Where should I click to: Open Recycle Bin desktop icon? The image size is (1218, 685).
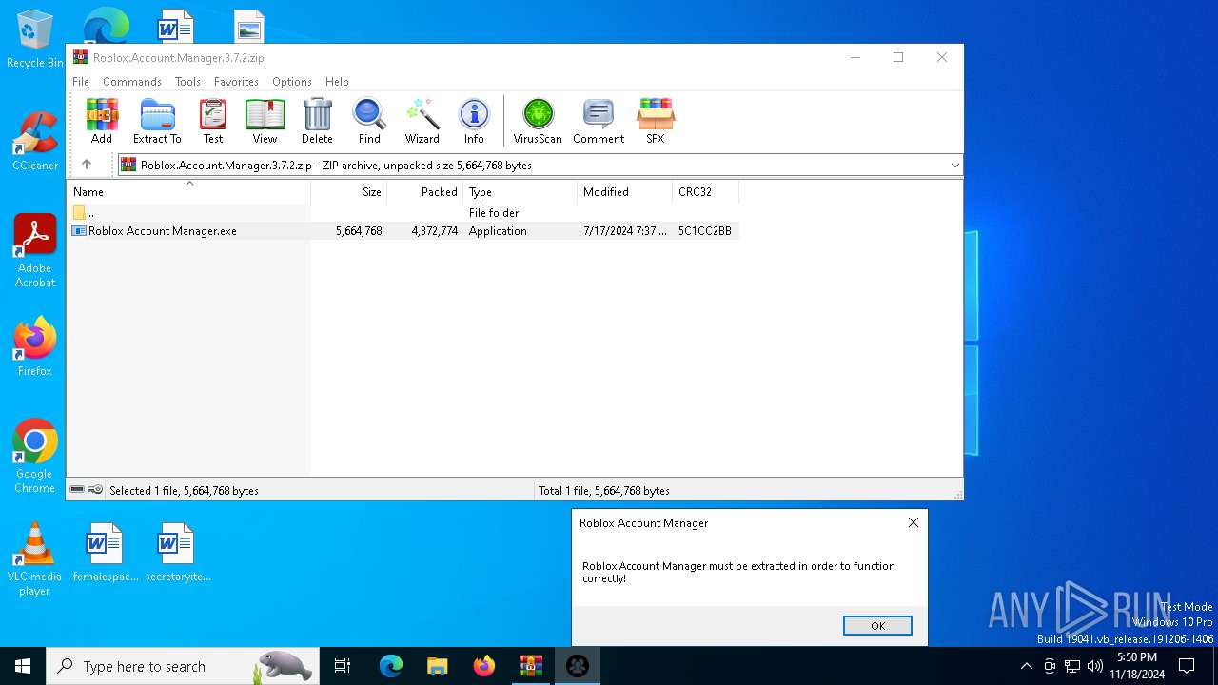(x=34, y=40)
